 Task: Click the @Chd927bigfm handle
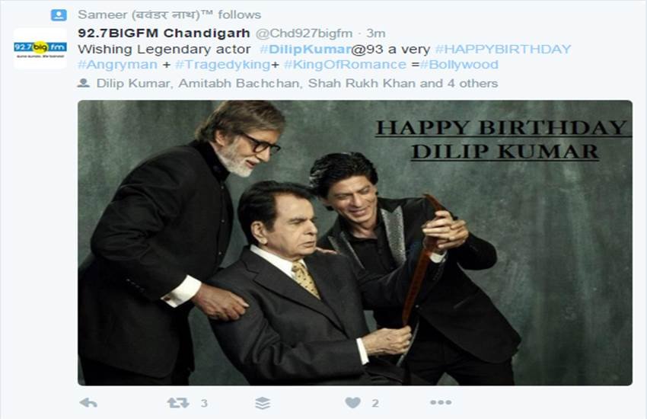click(304, 34)
